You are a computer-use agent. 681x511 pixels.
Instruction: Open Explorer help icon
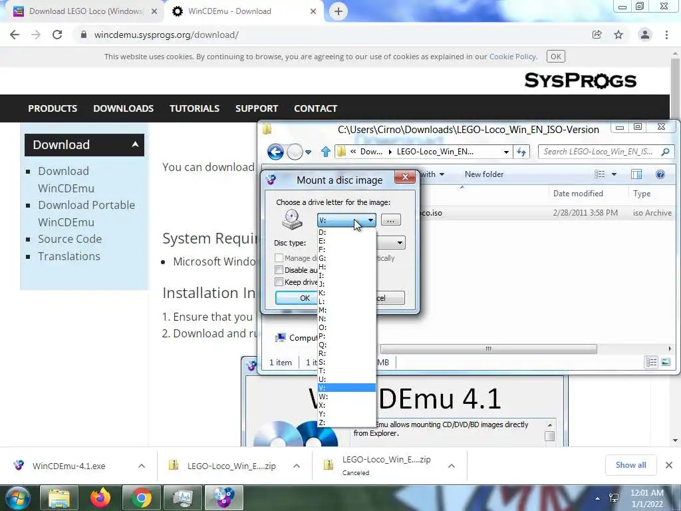(x=660, y=174)
